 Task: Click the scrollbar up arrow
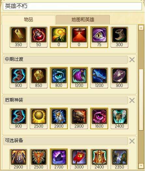pyautogui.click(x=141, y=28)
